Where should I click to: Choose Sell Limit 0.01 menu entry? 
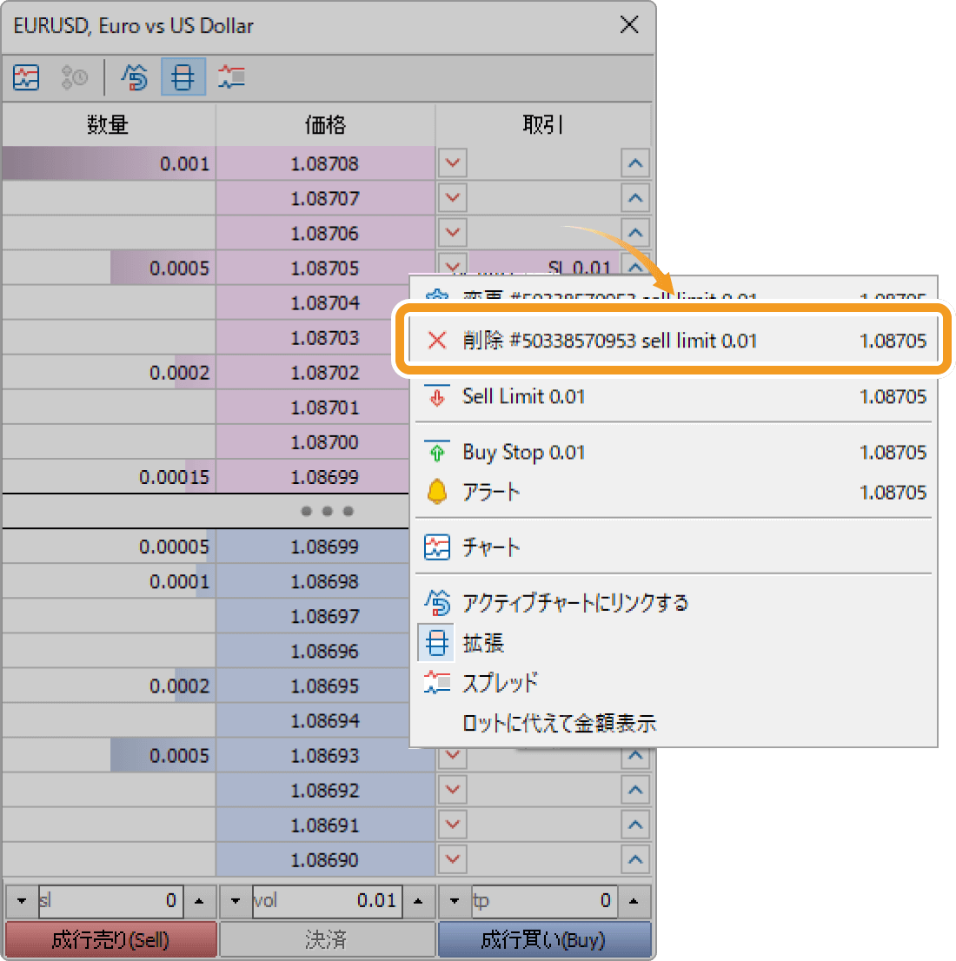point(674,396)
